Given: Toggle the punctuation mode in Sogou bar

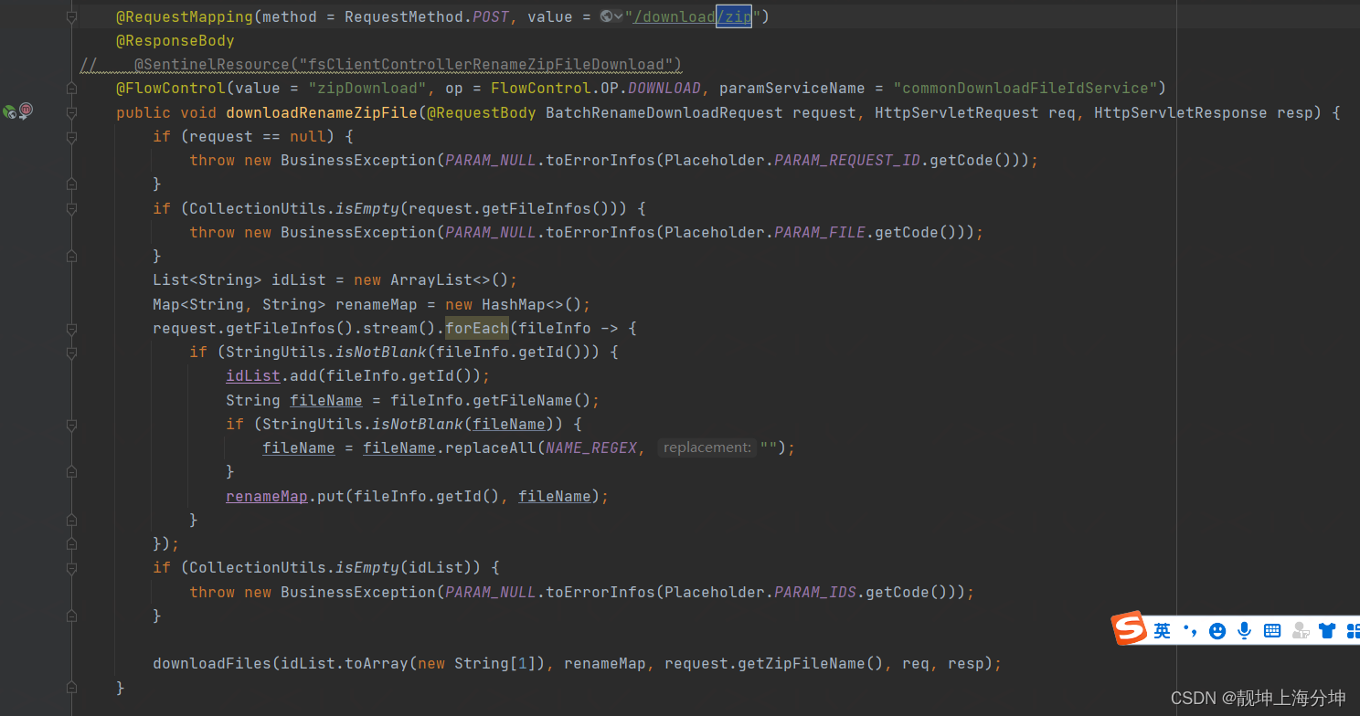Looking at the screenshot, I should (x=1189, y=630).
